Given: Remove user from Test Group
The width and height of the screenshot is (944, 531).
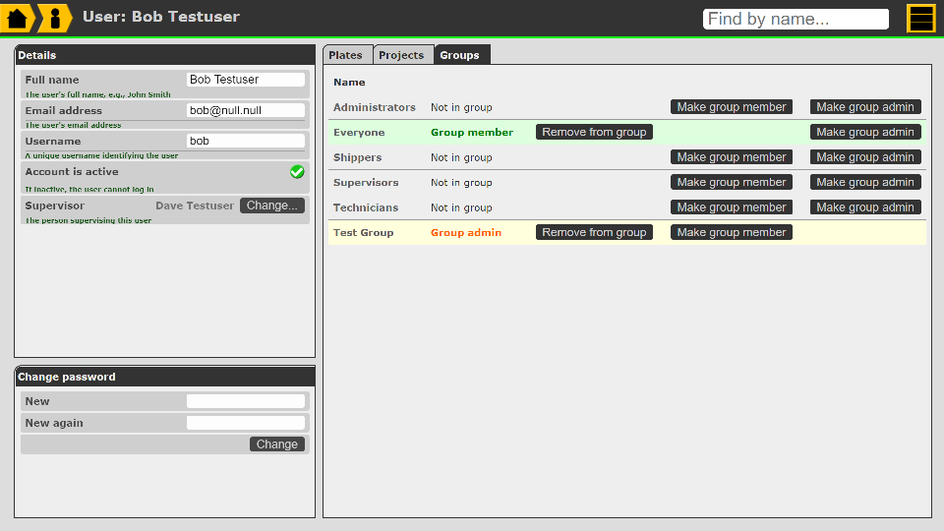Looking at the screenshot, I should point(594,232).
